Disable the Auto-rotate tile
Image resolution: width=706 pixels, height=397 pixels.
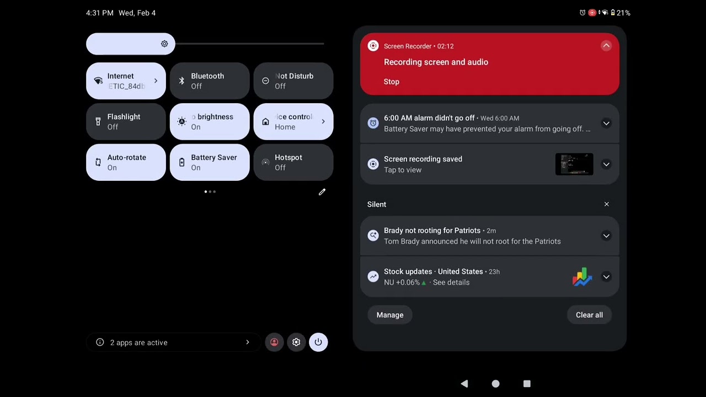coord(126,163)
